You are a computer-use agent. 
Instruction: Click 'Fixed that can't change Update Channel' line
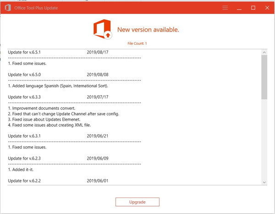click(64, 114)
